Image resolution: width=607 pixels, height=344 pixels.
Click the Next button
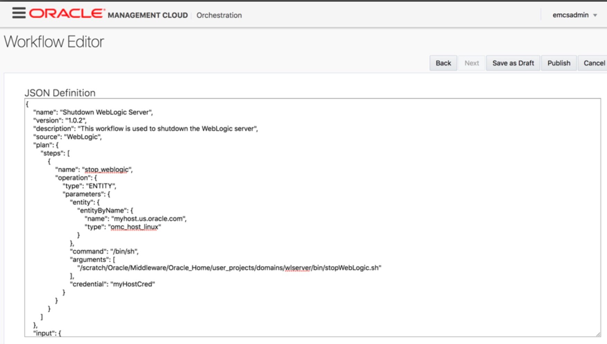coord(472,63)
